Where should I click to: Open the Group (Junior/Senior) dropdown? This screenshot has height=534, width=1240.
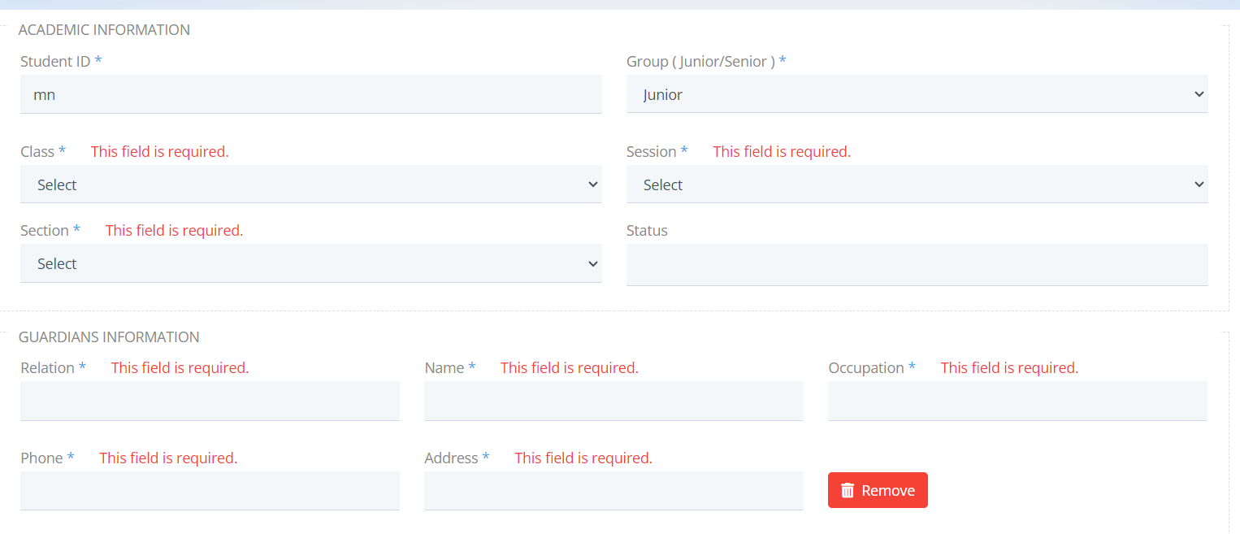pos(917,94)
